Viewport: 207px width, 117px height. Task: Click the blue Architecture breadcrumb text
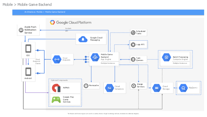[45, 12]
